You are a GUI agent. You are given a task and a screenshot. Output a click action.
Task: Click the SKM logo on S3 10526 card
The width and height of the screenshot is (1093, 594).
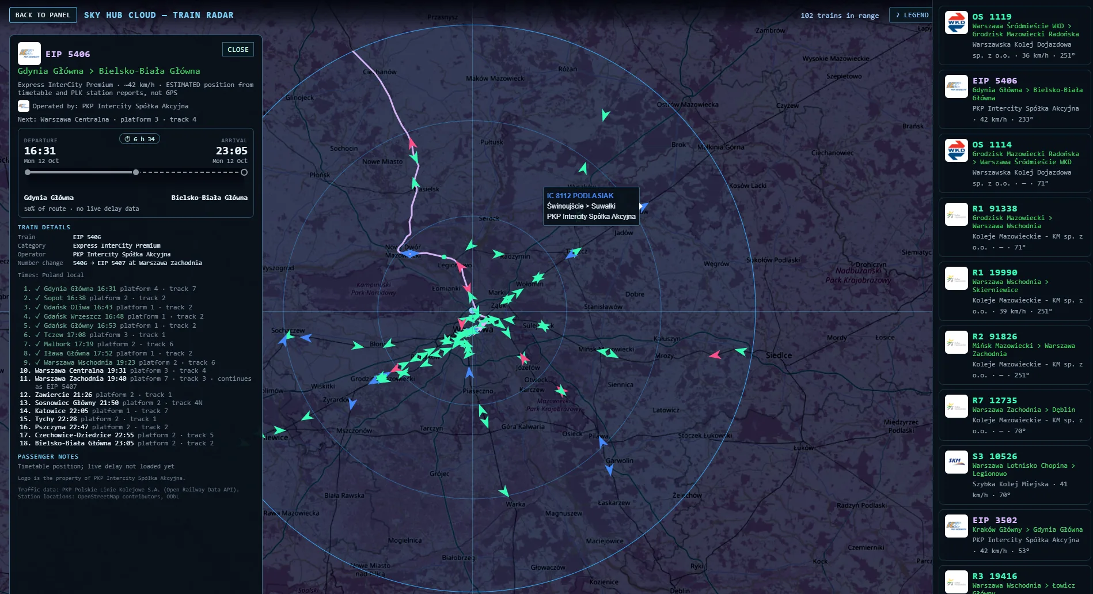point(957,463)
